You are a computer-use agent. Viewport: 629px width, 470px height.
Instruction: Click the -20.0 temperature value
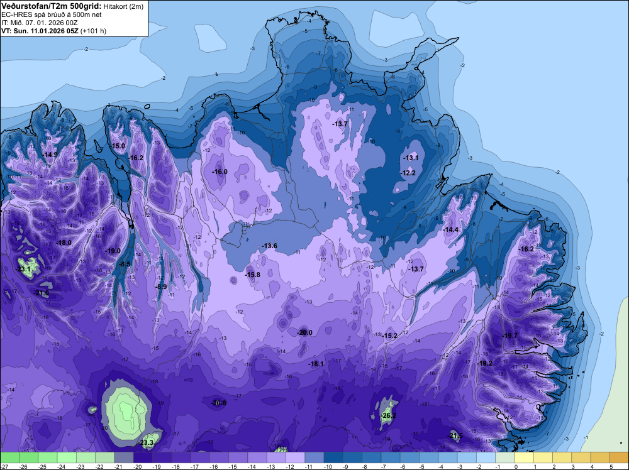click(x=304, y=332)
